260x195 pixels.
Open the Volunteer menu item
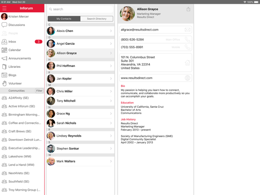click(x=22, y=83)
